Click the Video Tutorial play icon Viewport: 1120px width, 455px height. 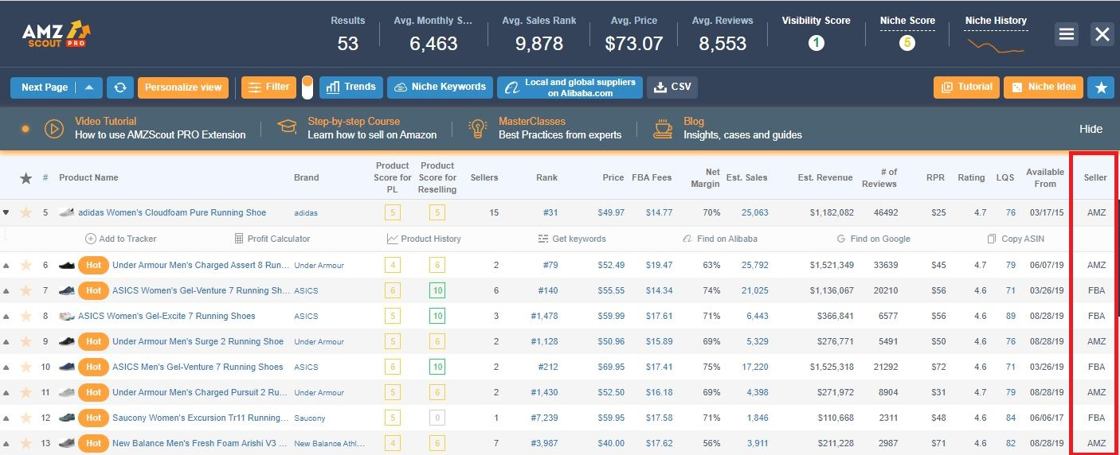(x=54, y=128)
